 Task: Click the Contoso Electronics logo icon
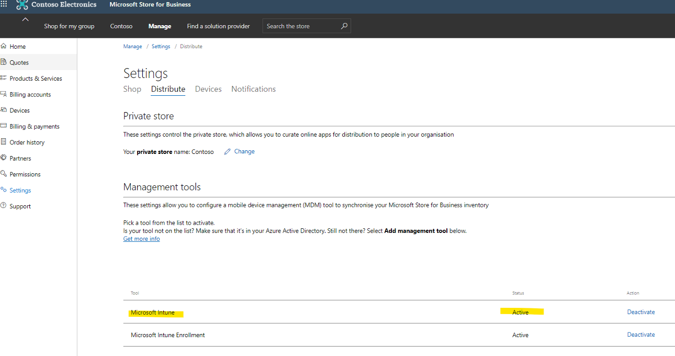[x=22, y=5]
